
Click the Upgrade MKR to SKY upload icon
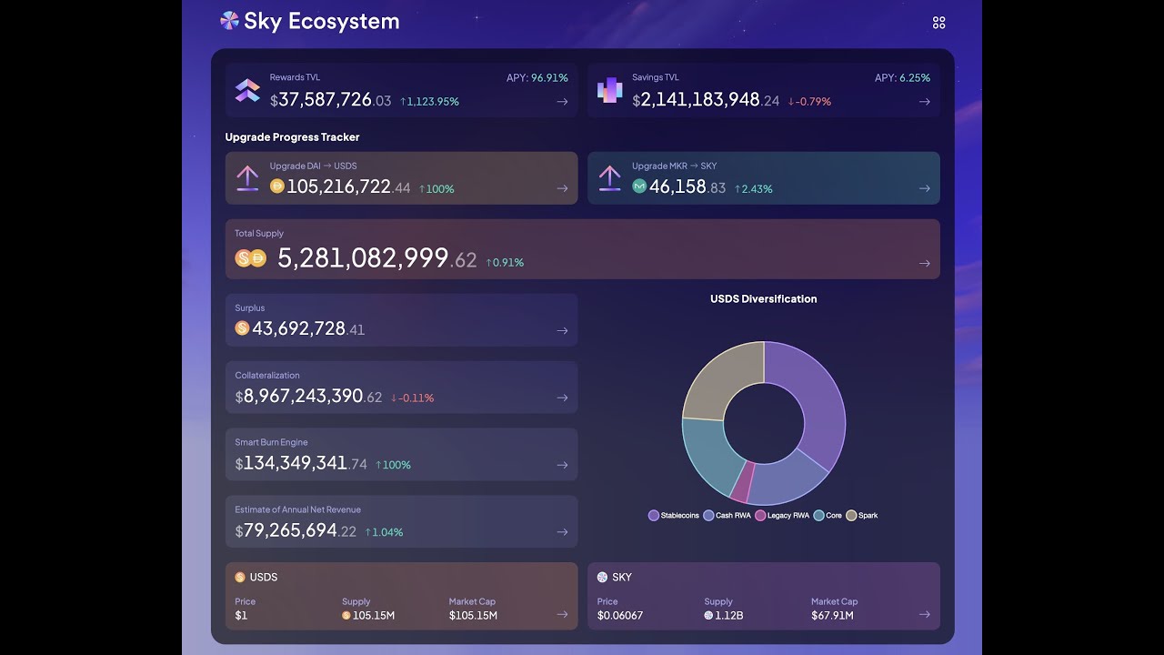pyautogui.click(x=609, y=178)
